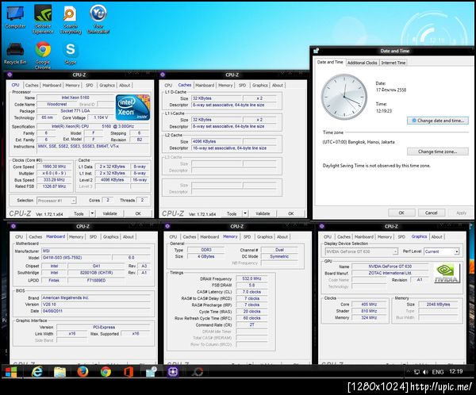Click Change time zone button
Screen dimensions: 476x395
coord(437,151)
